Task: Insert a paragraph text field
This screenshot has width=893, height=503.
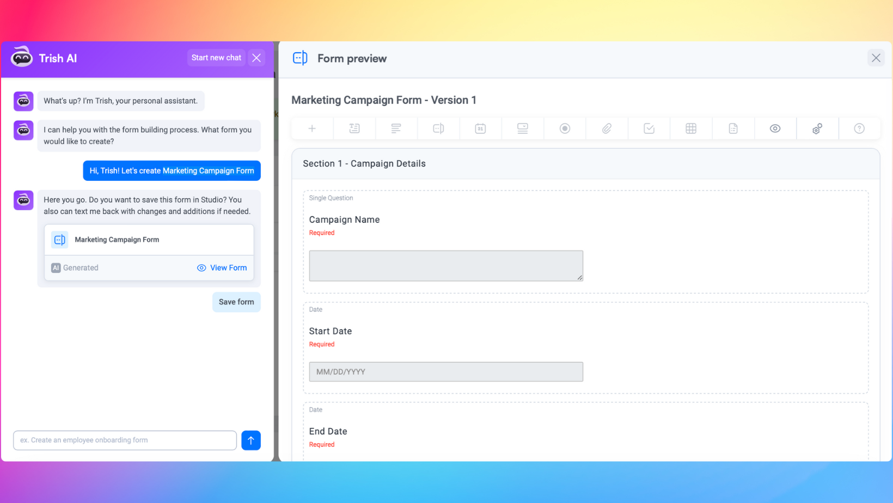Action: click(396, 128)
